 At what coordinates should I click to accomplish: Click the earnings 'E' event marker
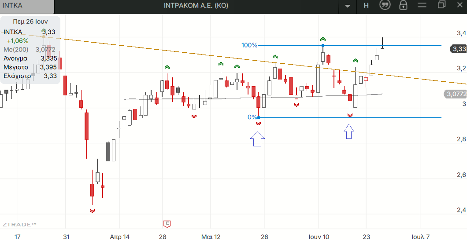167,223
